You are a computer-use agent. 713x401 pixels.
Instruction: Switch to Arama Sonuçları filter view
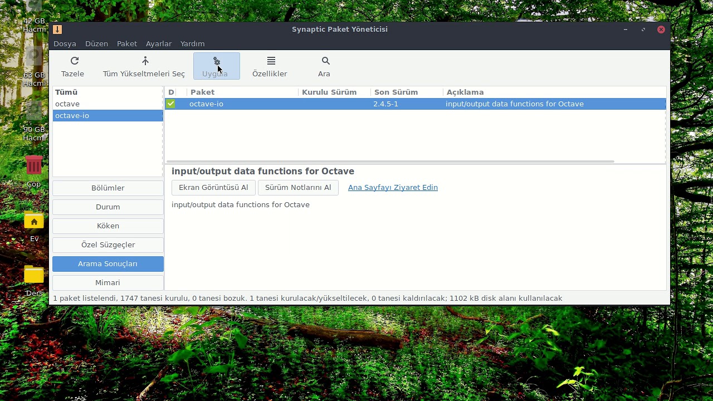108,264
